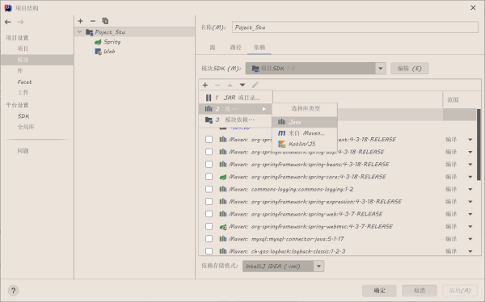Viewport: 485px width, 302px height.
Task: Move dependency down with arrow icon
Action: click(242, 85)
